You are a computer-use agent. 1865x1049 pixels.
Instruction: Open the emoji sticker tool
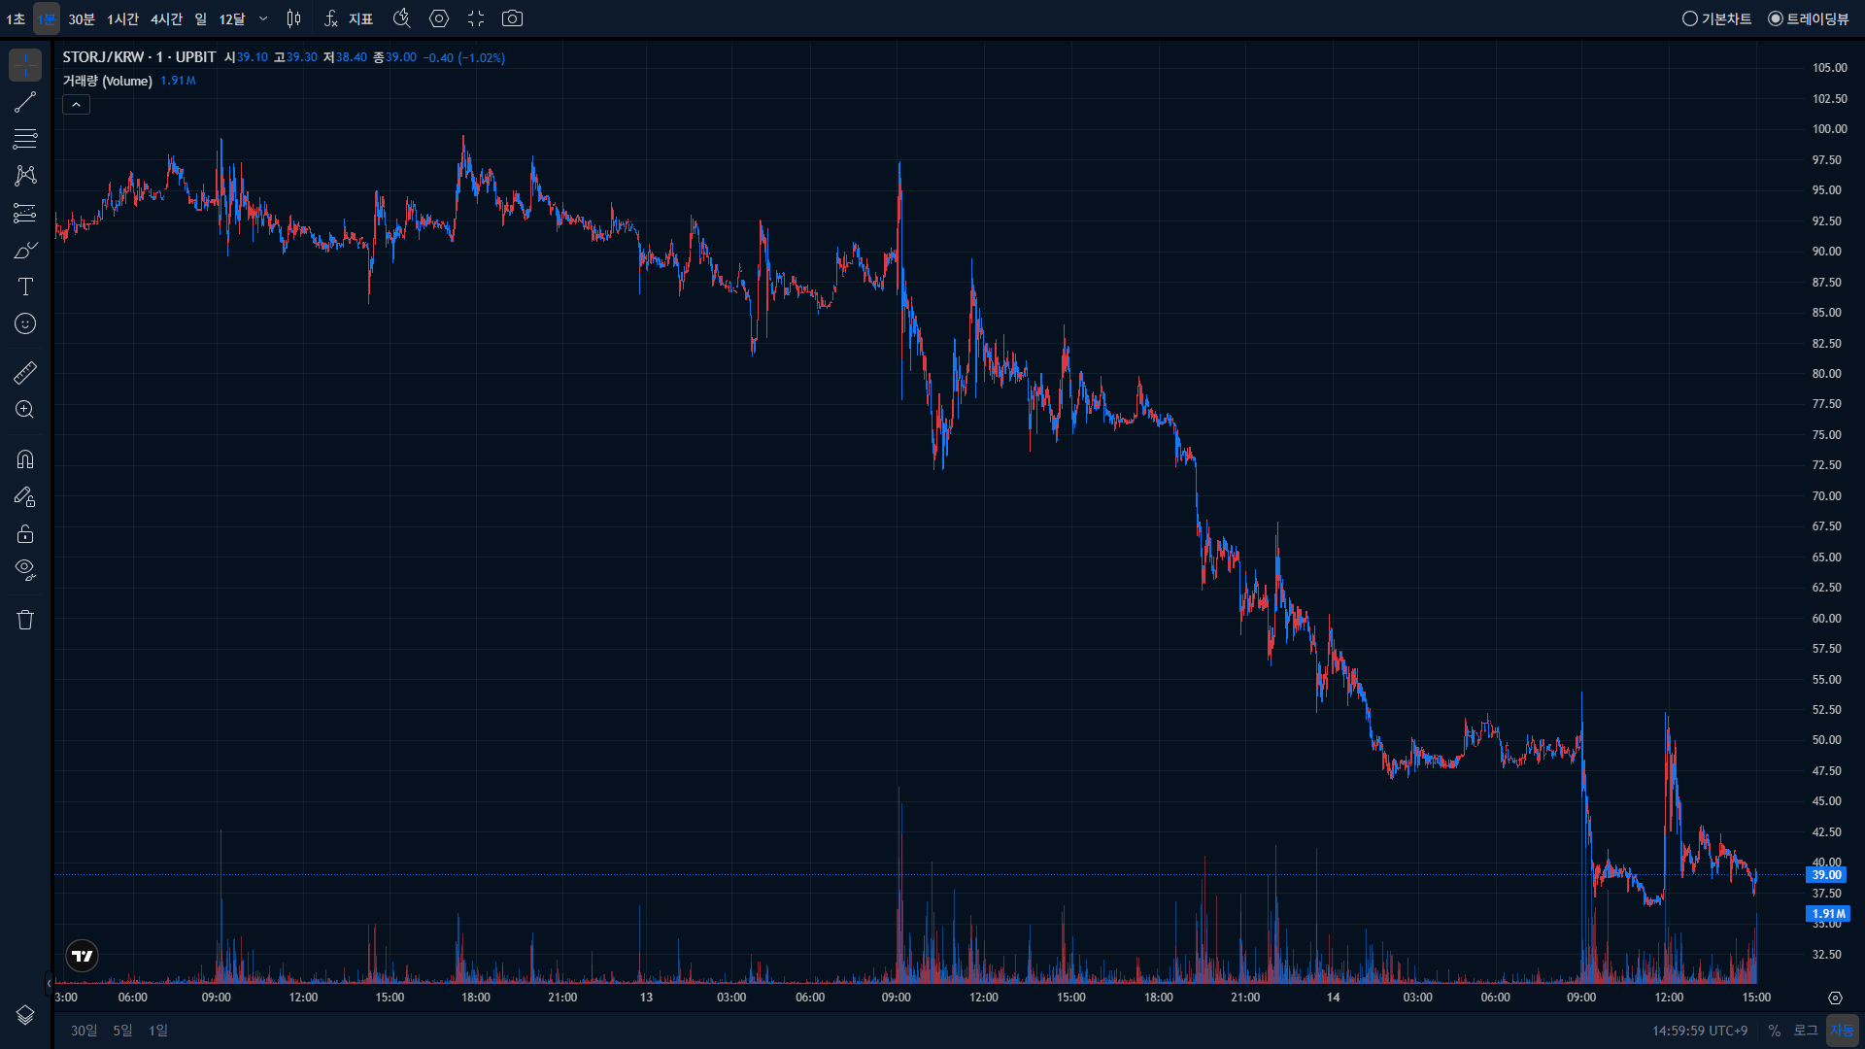[x=25, y=323]
